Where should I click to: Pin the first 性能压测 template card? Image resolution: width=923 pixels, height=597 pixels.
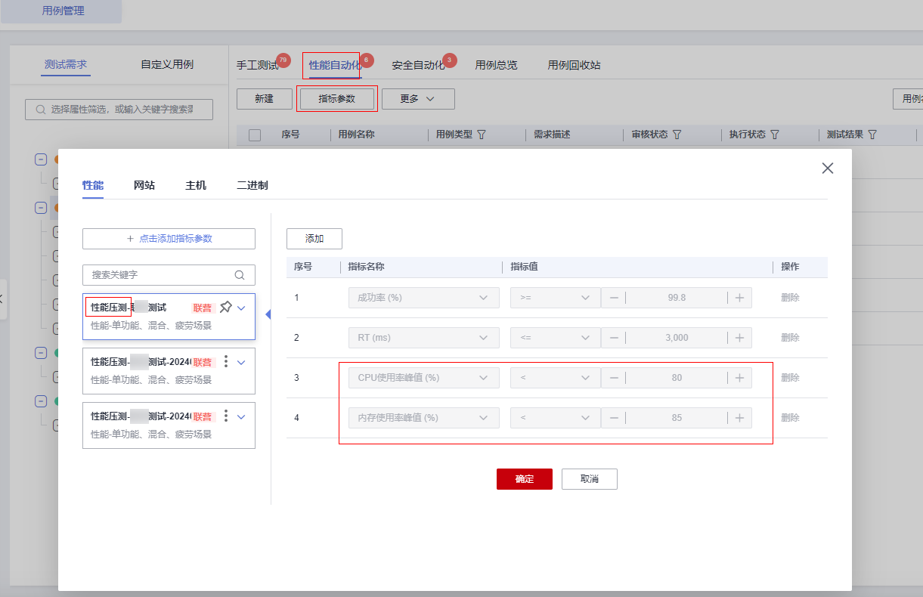pyautogui.click(x=225, y=308)
